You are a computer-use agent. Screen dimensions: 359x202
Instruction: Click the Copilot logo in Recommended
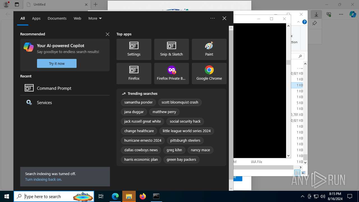29,47
